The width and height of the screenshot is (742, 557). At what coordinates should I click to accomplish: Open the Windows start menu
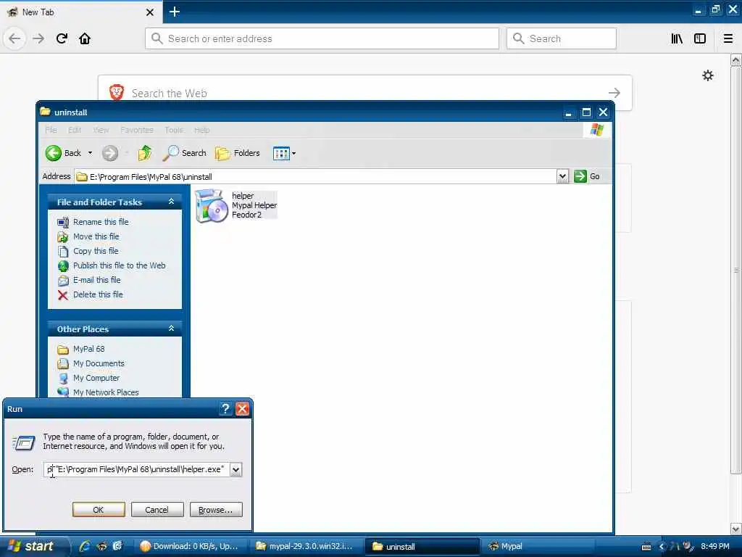coord(32,546)
